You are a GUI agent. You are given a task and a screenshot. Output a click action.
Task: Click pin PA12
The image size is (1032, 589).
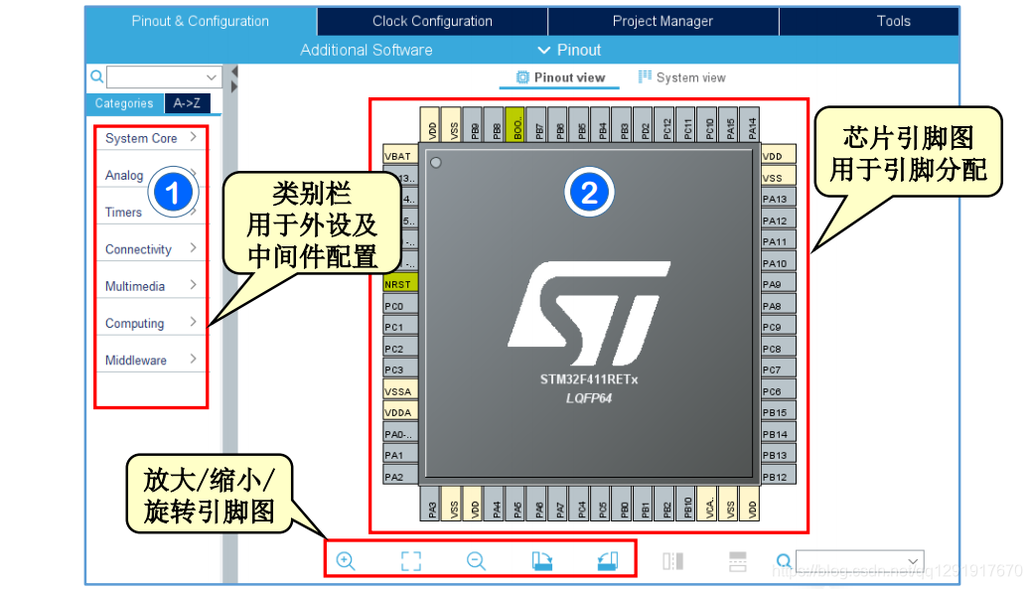tap(779, 221)
